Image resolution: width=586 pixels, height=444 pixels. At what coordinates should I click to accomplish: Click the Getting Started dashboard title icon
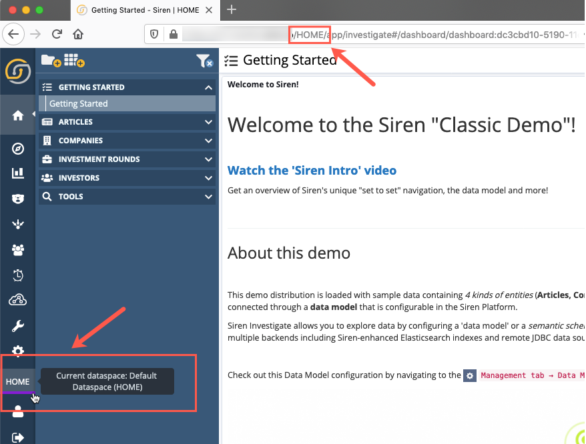(231, 60)
